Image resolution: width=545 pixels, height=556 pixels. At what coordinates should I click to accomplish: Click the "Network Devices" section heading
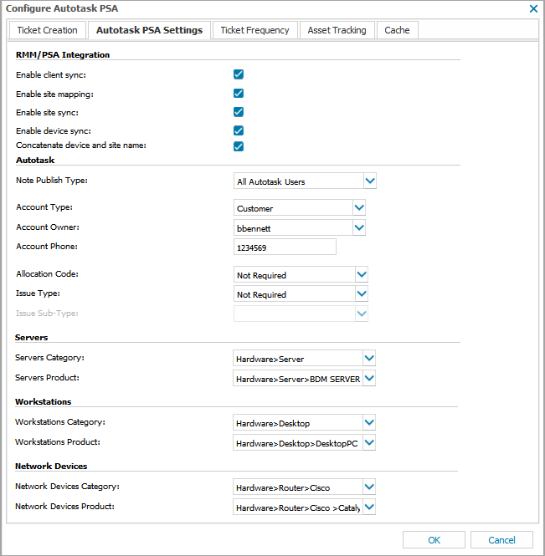51,467
